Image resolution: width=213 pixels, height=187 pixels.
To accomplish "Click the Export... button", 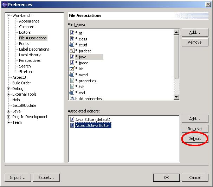I will (46, 178).
